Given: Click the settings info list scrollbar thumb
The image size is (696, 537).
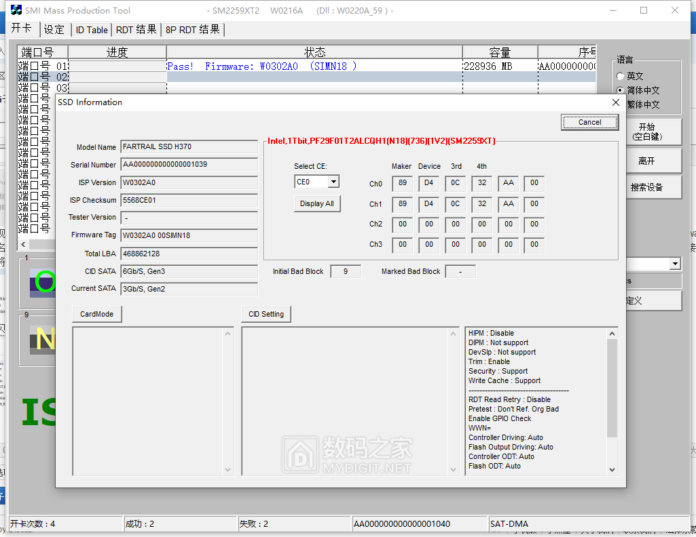Looking at the screenshot, I should [x=612, y=388].
